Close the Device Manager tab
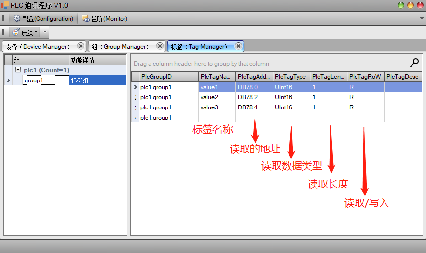 81,46
